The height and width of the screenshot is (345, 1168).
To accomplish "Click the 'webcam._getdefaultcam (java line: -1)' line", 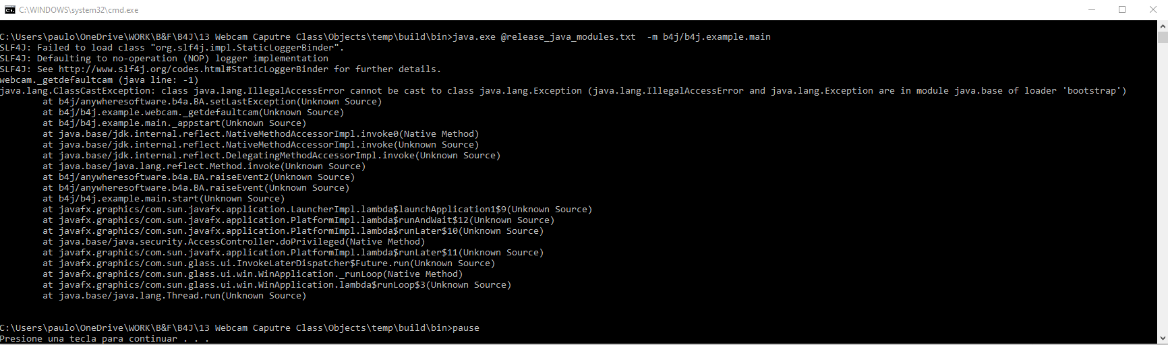I will (99, 80).
